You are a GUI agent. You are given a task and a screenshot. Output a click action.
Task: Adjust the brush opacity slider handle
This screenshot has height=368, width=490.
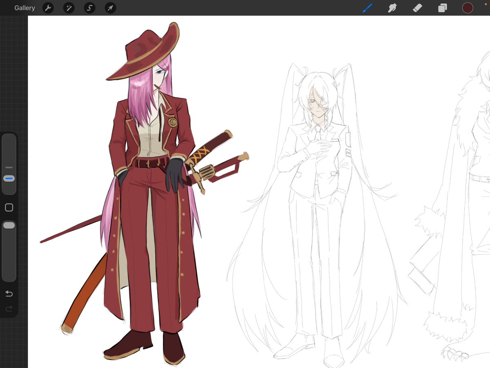[x=9, y=225]
